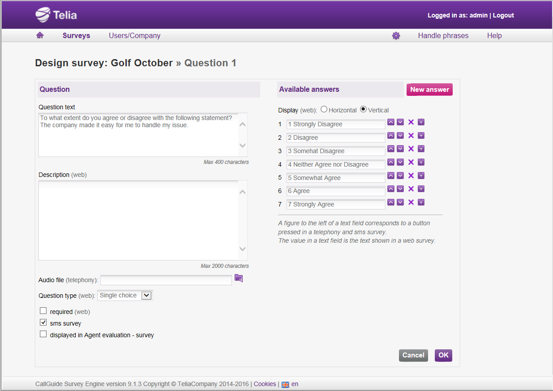The width and height of the screenshot is (553, 391).
Task: Click the home icon in navigation bar
Action: (40, 35)
